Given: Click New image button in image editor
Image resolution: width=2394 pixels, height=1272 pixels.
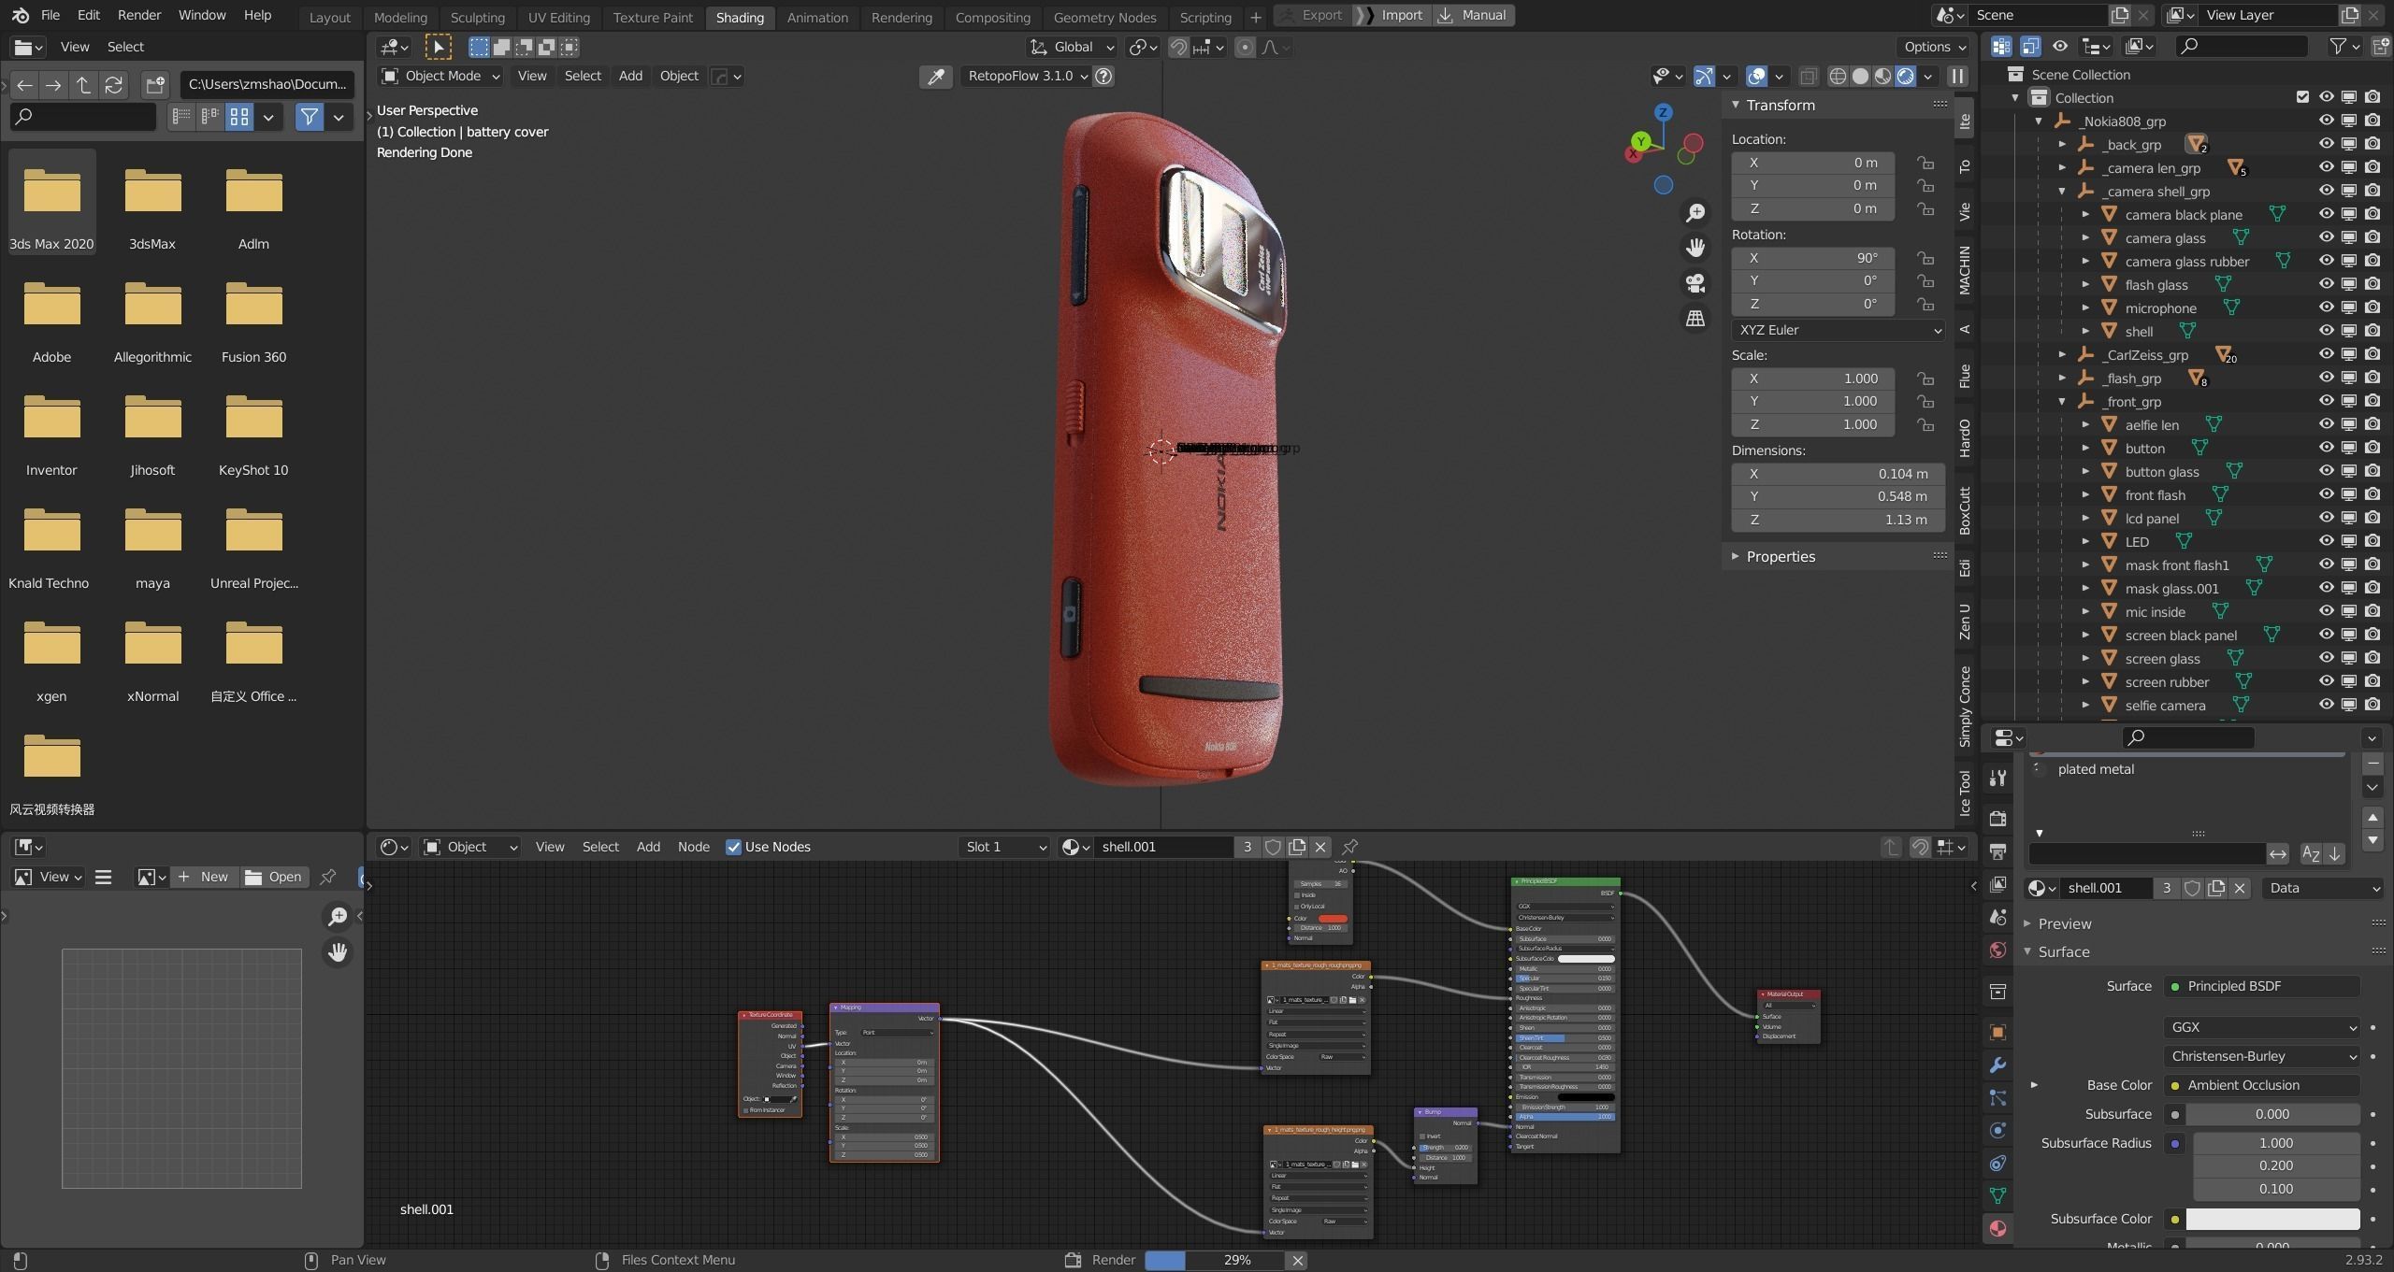Looking at the screenshot, I should [204, 877].
